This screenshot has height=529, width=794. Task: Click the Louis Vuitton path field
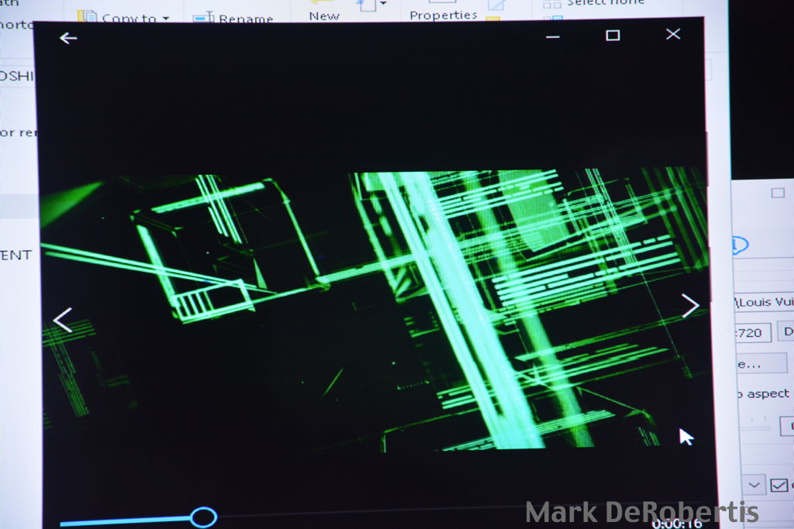coord(764,301)
